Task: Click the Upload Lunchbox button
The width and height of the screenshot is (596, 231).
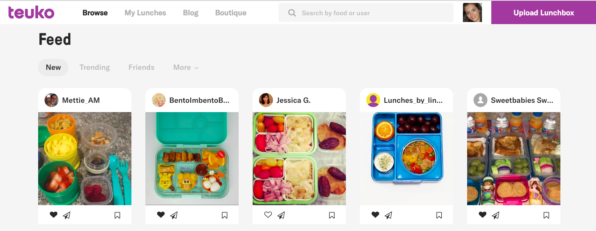Action: 543,13
